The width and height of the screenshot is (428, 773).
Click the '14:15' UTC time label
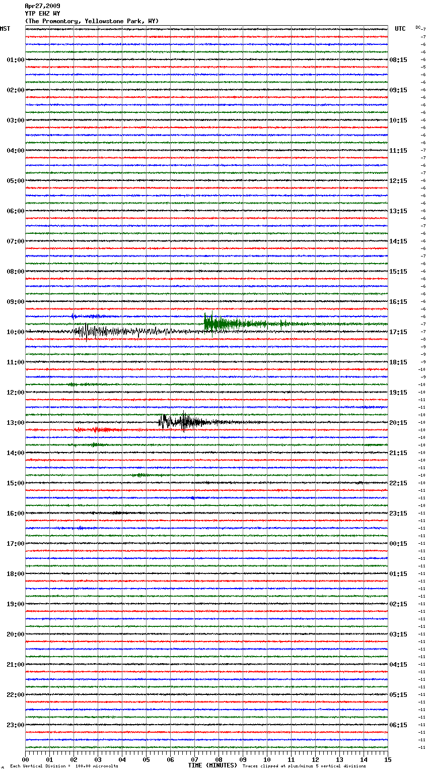(x=398, y=241)
